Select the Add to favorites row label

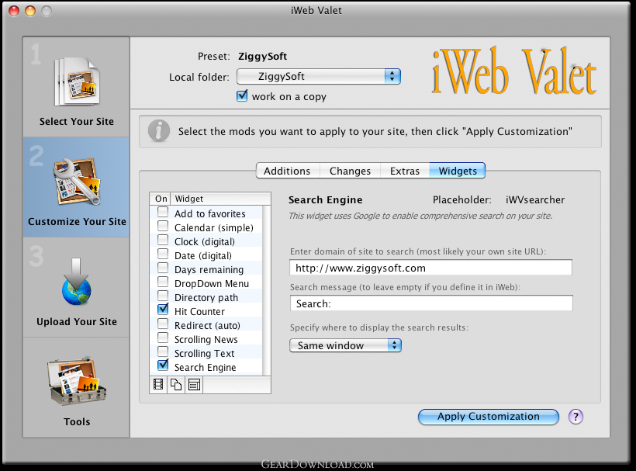[210, 214]
